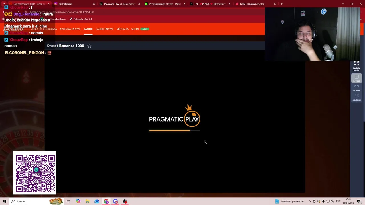
Task: Show hidden system tray icons
Action: click(310, 201)
